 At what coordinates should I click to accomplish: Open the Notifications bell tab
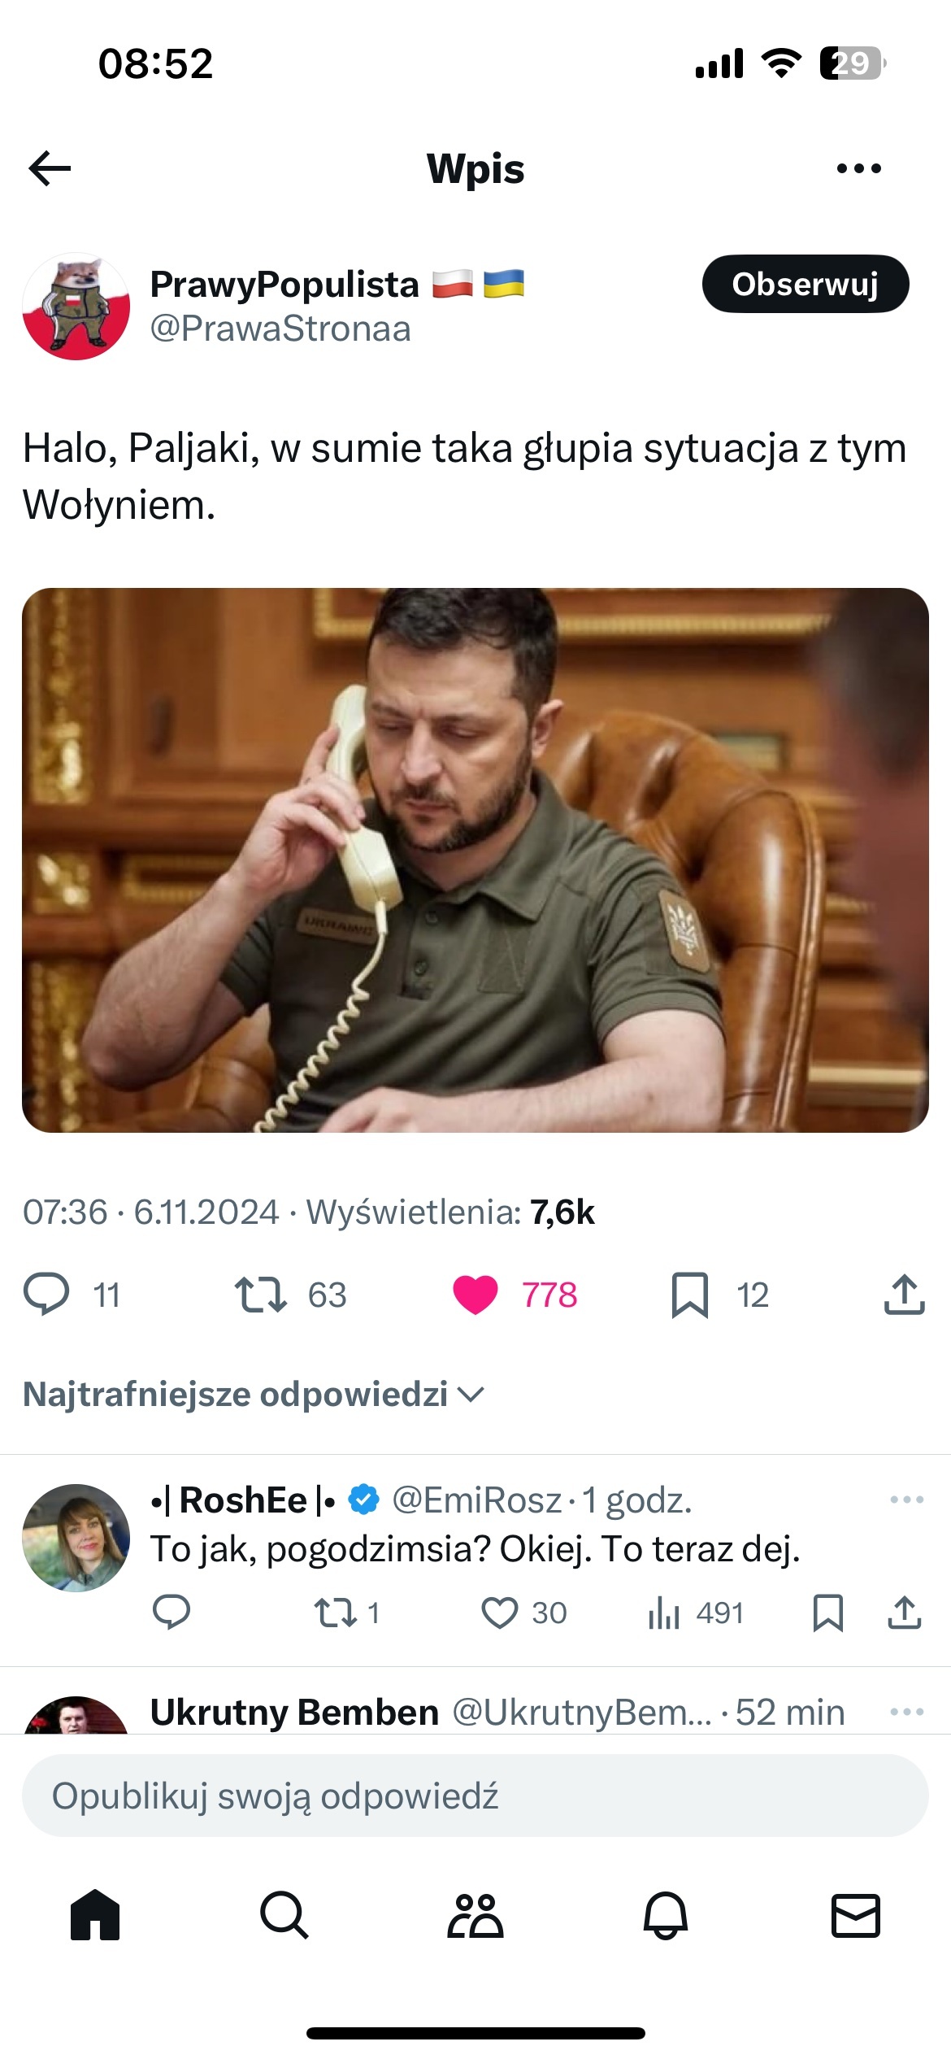click(666, 1914)
